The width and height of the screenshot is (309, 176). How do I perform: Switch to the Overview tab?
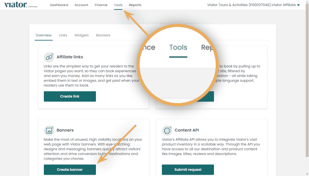pos(43,35)
